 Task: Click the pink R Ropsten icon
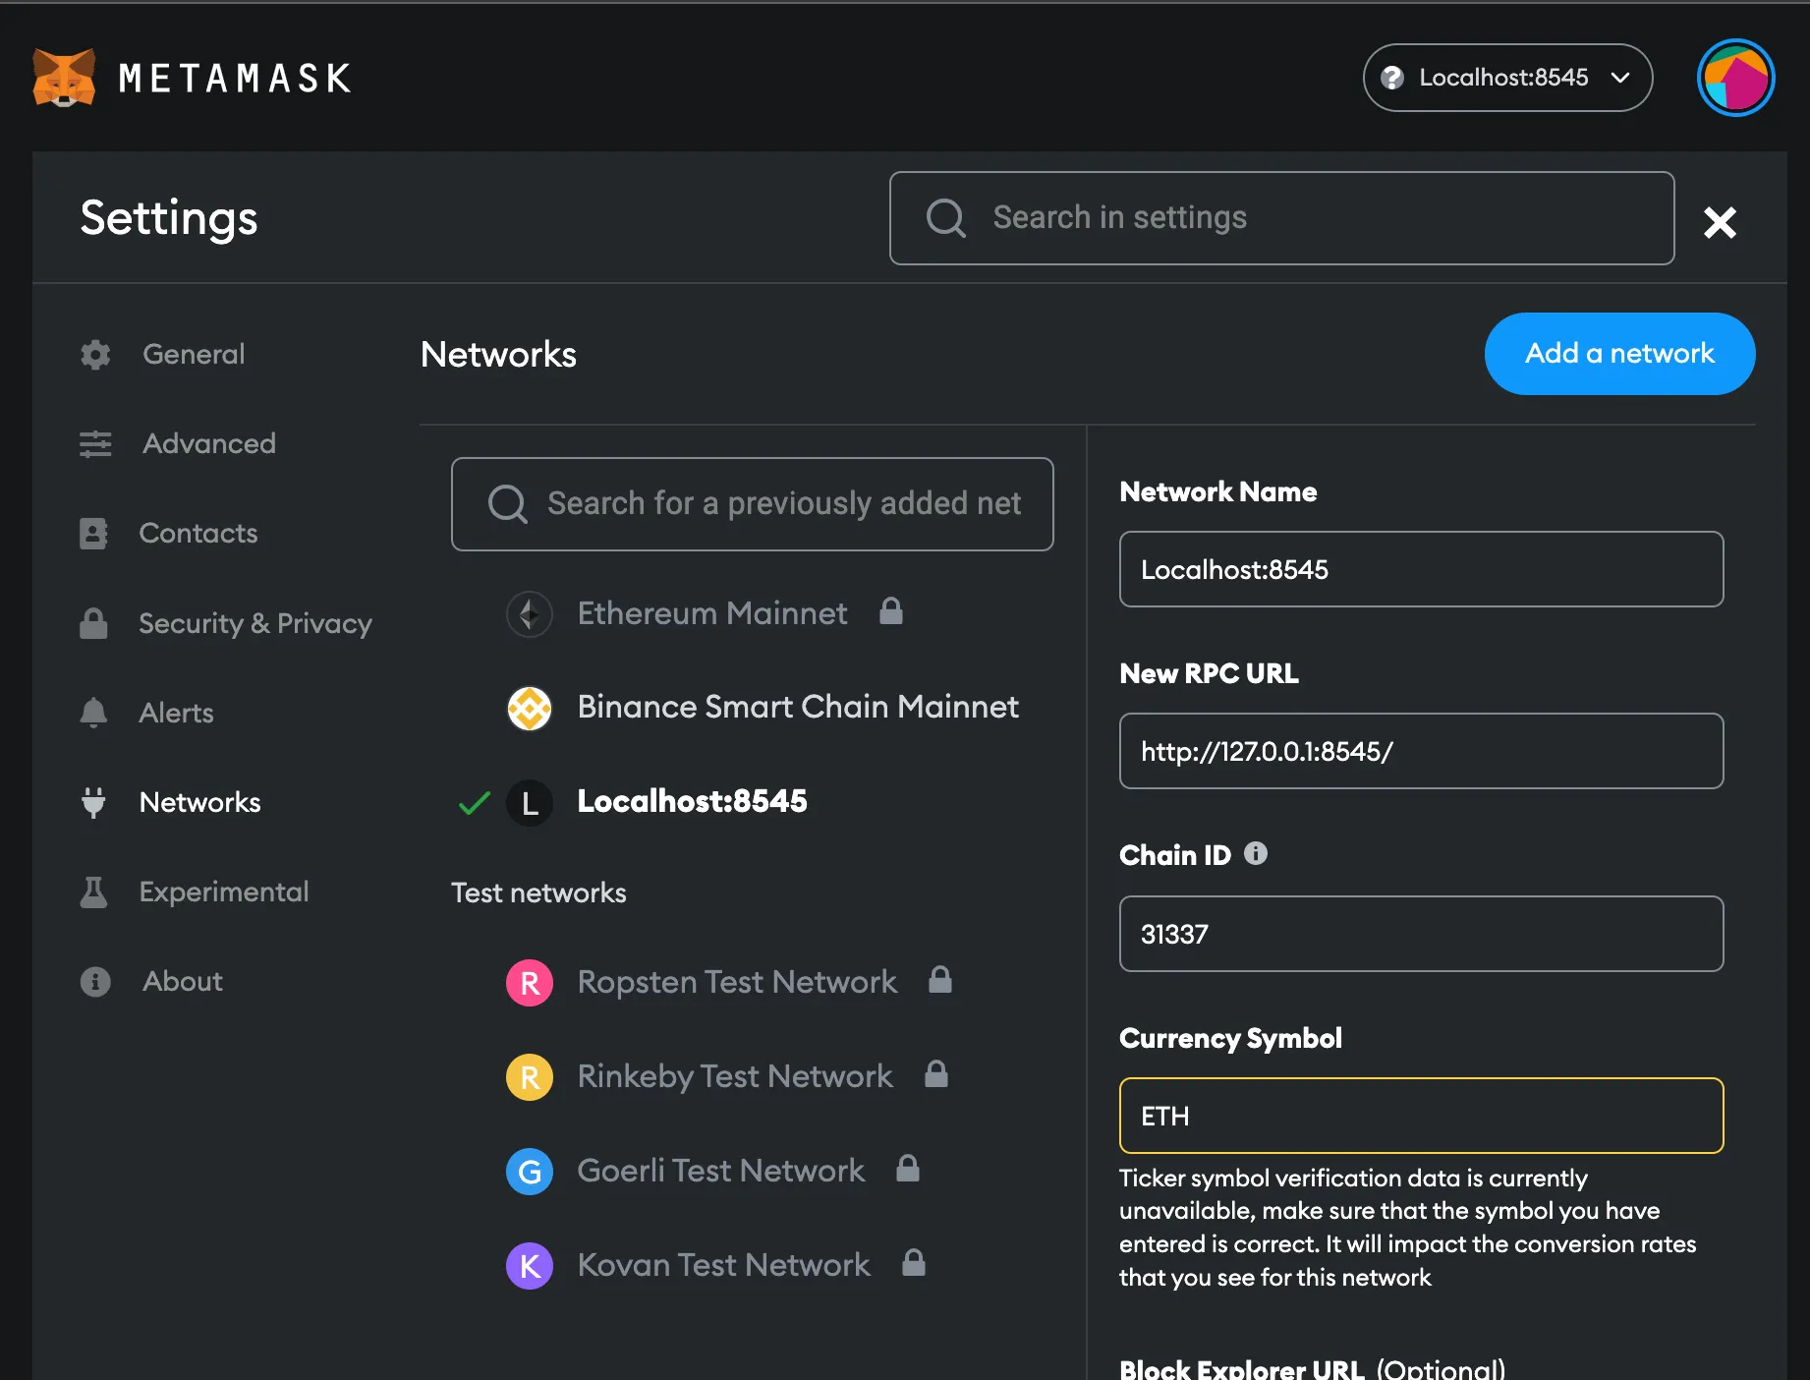[x=530, y=983]
